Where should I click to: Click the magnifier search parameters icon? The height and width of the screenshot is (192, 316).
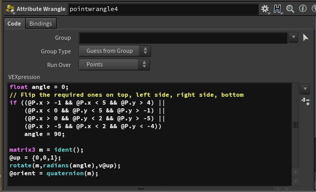(290, 9)
